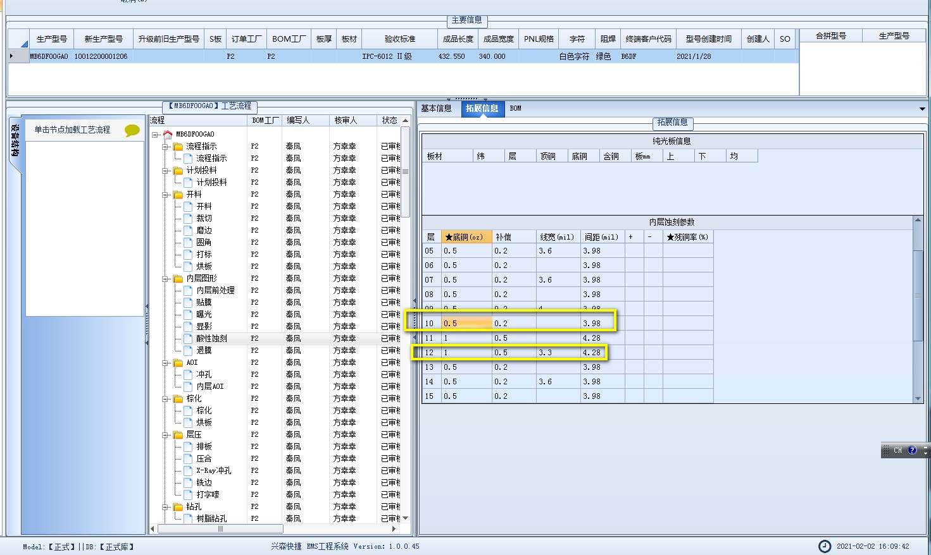
Task: Switch to the 基本信息 tab
Action: [x=437, y=108]
